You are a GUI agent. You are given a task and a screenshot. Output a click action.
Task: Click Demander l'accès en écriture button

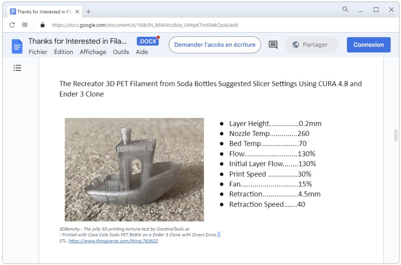click(215, 45)
